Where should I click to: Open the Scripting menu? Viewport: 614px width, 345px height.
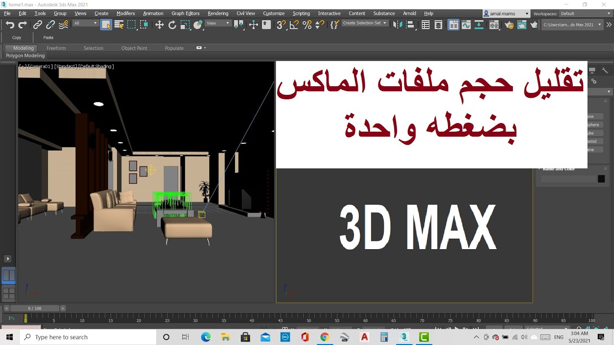coord(301,13)
